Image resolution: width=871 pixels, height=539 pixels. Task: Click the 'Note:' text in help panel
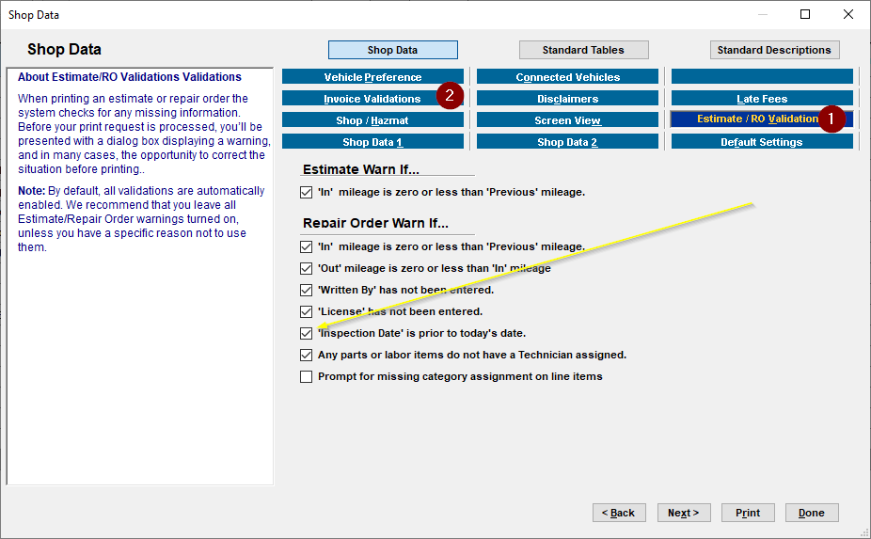pyautogui.click(x=31, y=191)
